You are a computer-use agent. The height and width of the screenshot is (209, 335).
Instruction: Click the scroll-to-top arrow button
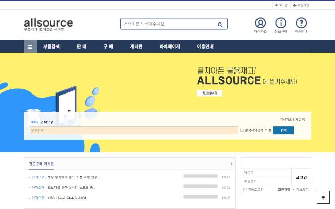[323, 198]
